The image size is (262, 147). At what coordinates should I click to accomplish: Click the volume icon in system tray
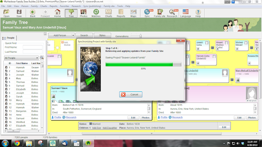[x=238, y=143]
